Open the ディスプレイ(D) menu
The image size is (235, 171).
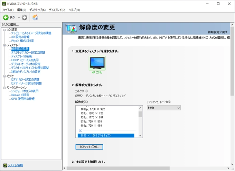pos(57,10)
